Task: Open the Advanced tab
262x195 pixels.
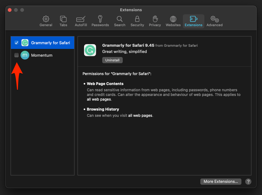Action: coord(214,21)
